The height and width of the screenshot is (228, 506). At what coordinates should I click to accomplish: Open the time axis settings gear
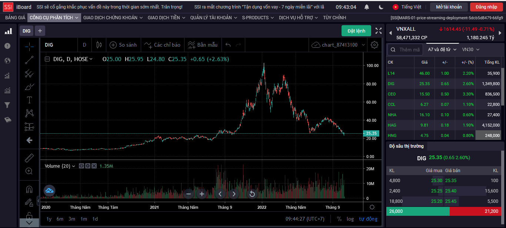(372, 207)
